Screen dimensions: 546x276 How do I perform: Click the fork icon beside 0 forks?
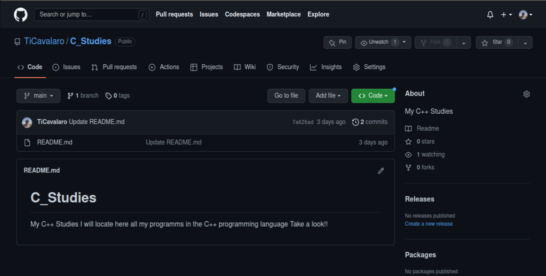pyautogui.click(x=408, y=167)
